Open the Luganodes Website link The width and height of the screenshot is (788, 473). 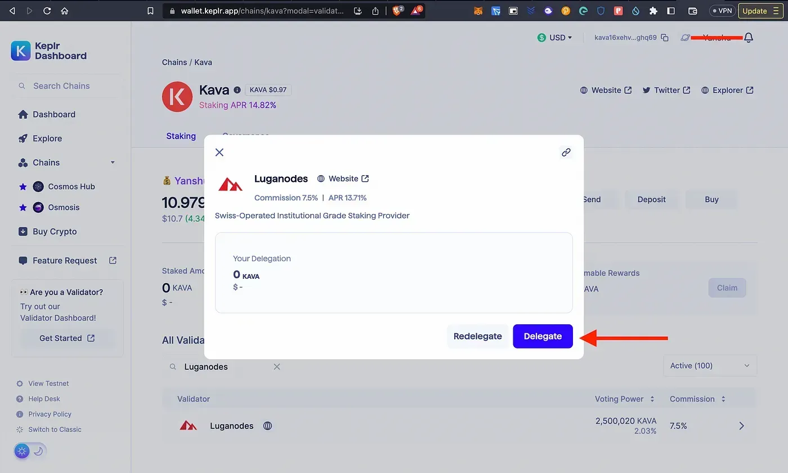pos(343,179)
